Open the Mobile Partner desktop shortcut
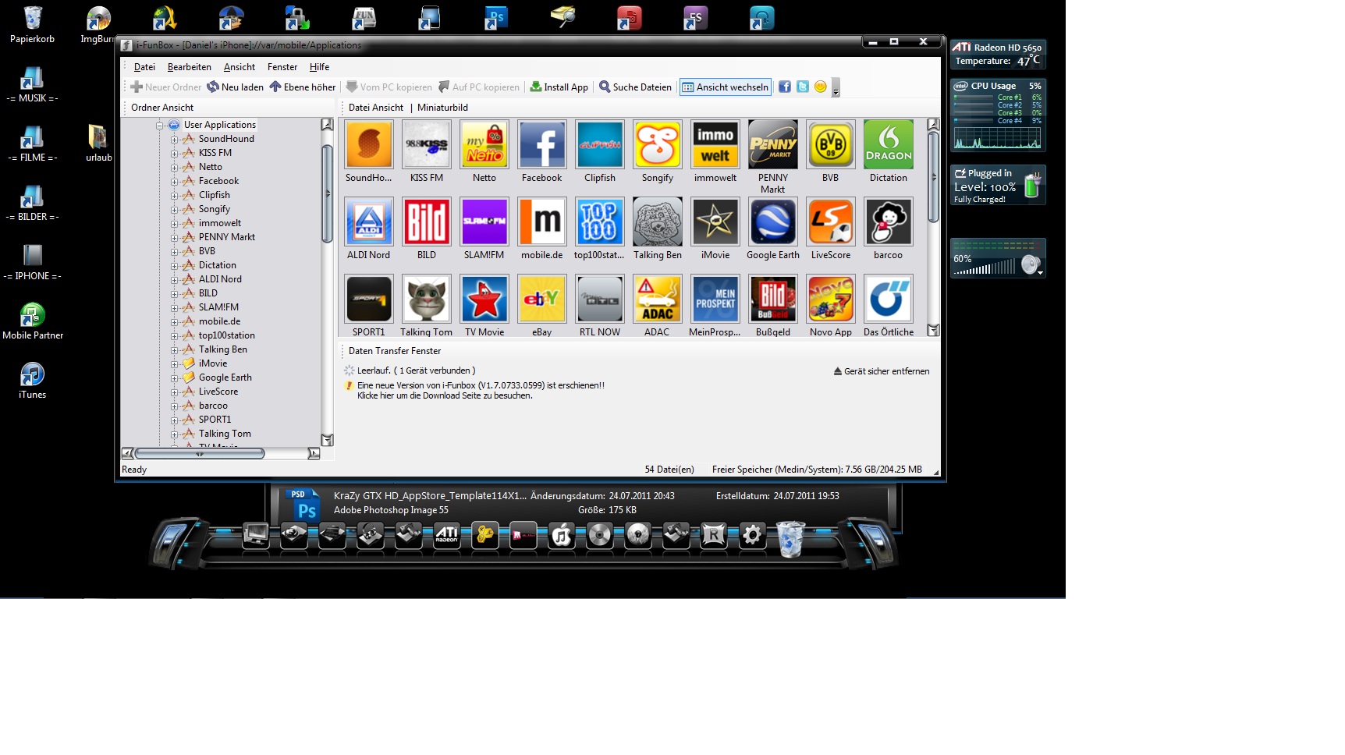 pos(33,322)
